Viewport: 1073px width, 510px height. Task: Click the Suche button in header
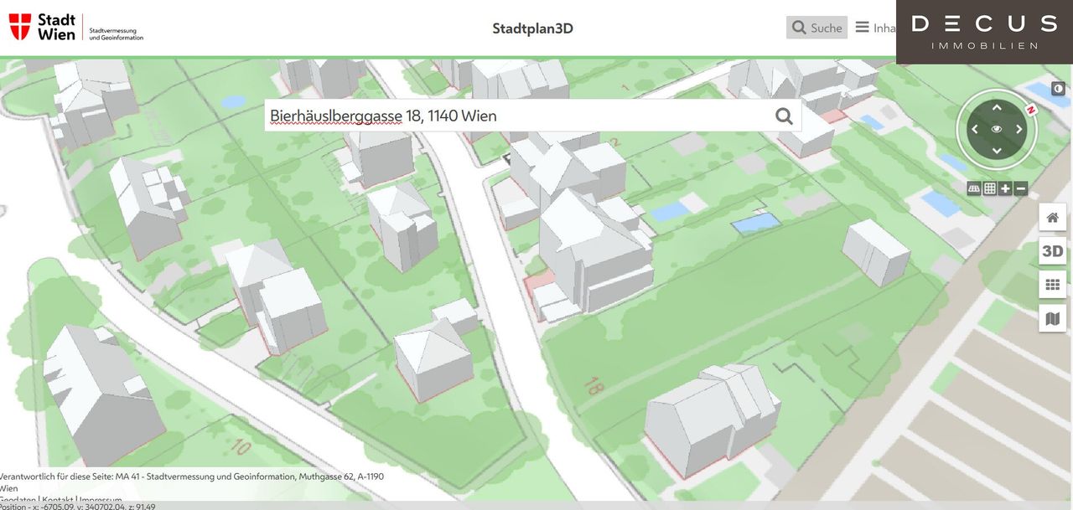click(816, 28)
